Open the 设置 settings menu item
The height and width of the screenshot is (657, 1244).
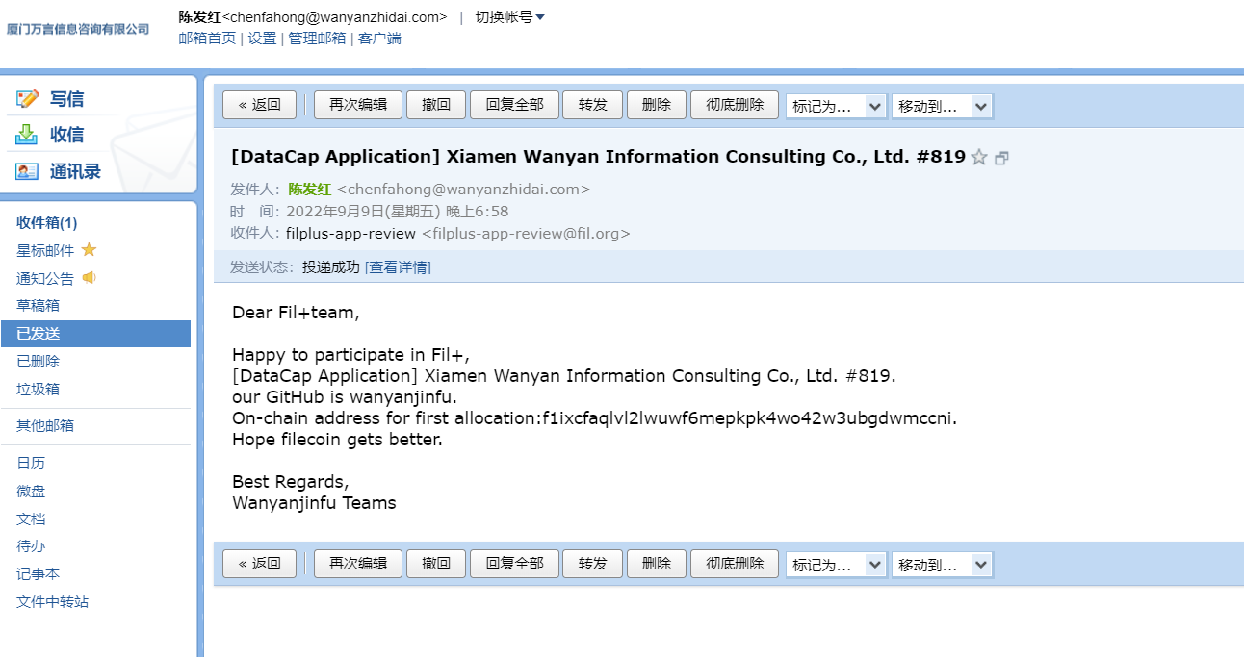coord(260,39)
